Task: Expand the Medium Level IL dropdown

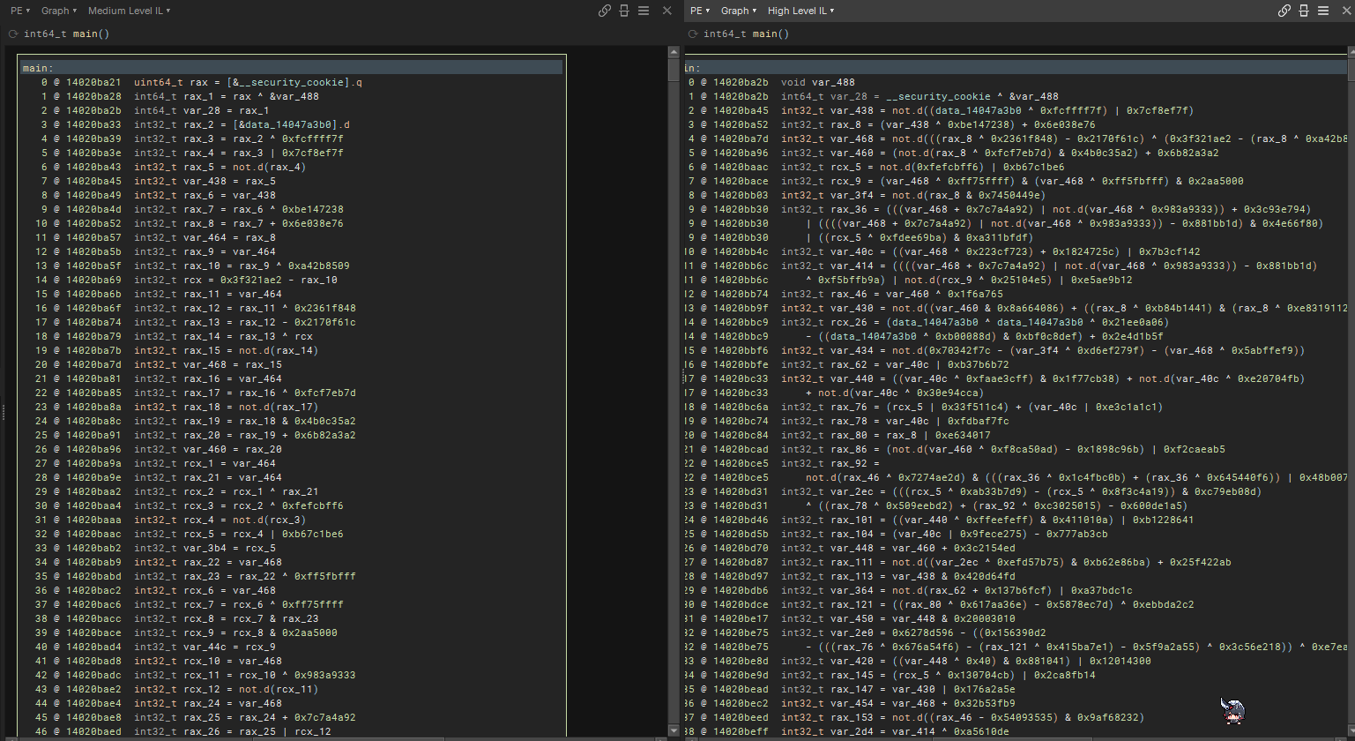Action: (x=129, y=11)
